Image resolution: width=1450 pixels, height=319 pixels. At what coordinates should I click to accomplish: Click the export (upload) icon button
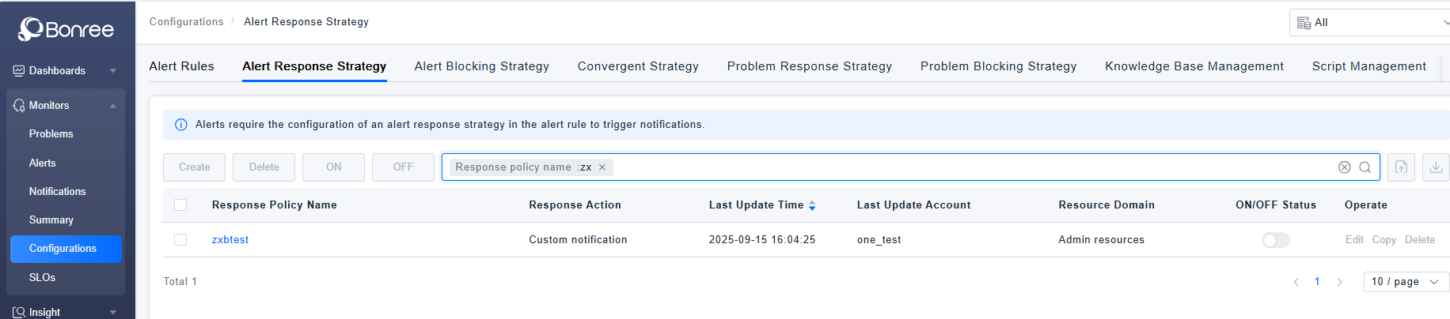pos(1401,167)
